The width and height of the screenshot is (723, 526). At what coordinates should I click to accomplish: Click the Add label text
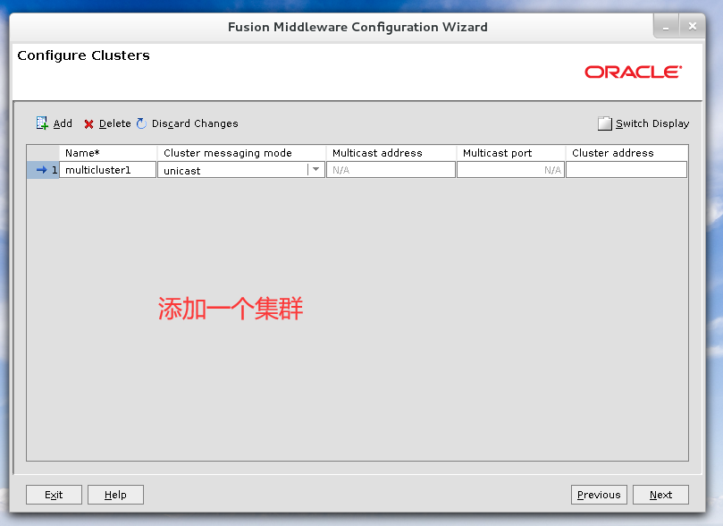click(63, 123)
